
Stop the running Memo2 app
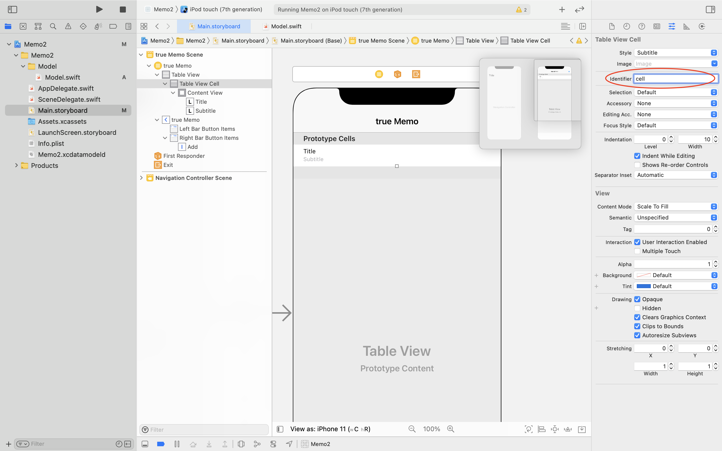coord(123,10)
